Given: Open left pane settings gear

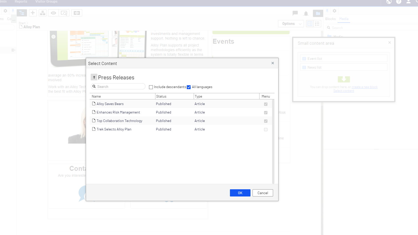Looking at the screenshot, I should pos(5,11).
